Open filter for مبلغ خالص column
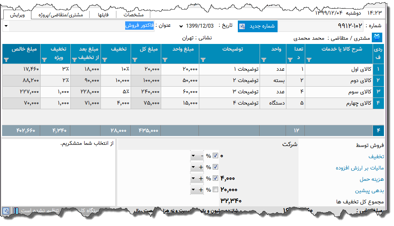The image size is (394, 226). pyautogui.click(x=6, y=60)
